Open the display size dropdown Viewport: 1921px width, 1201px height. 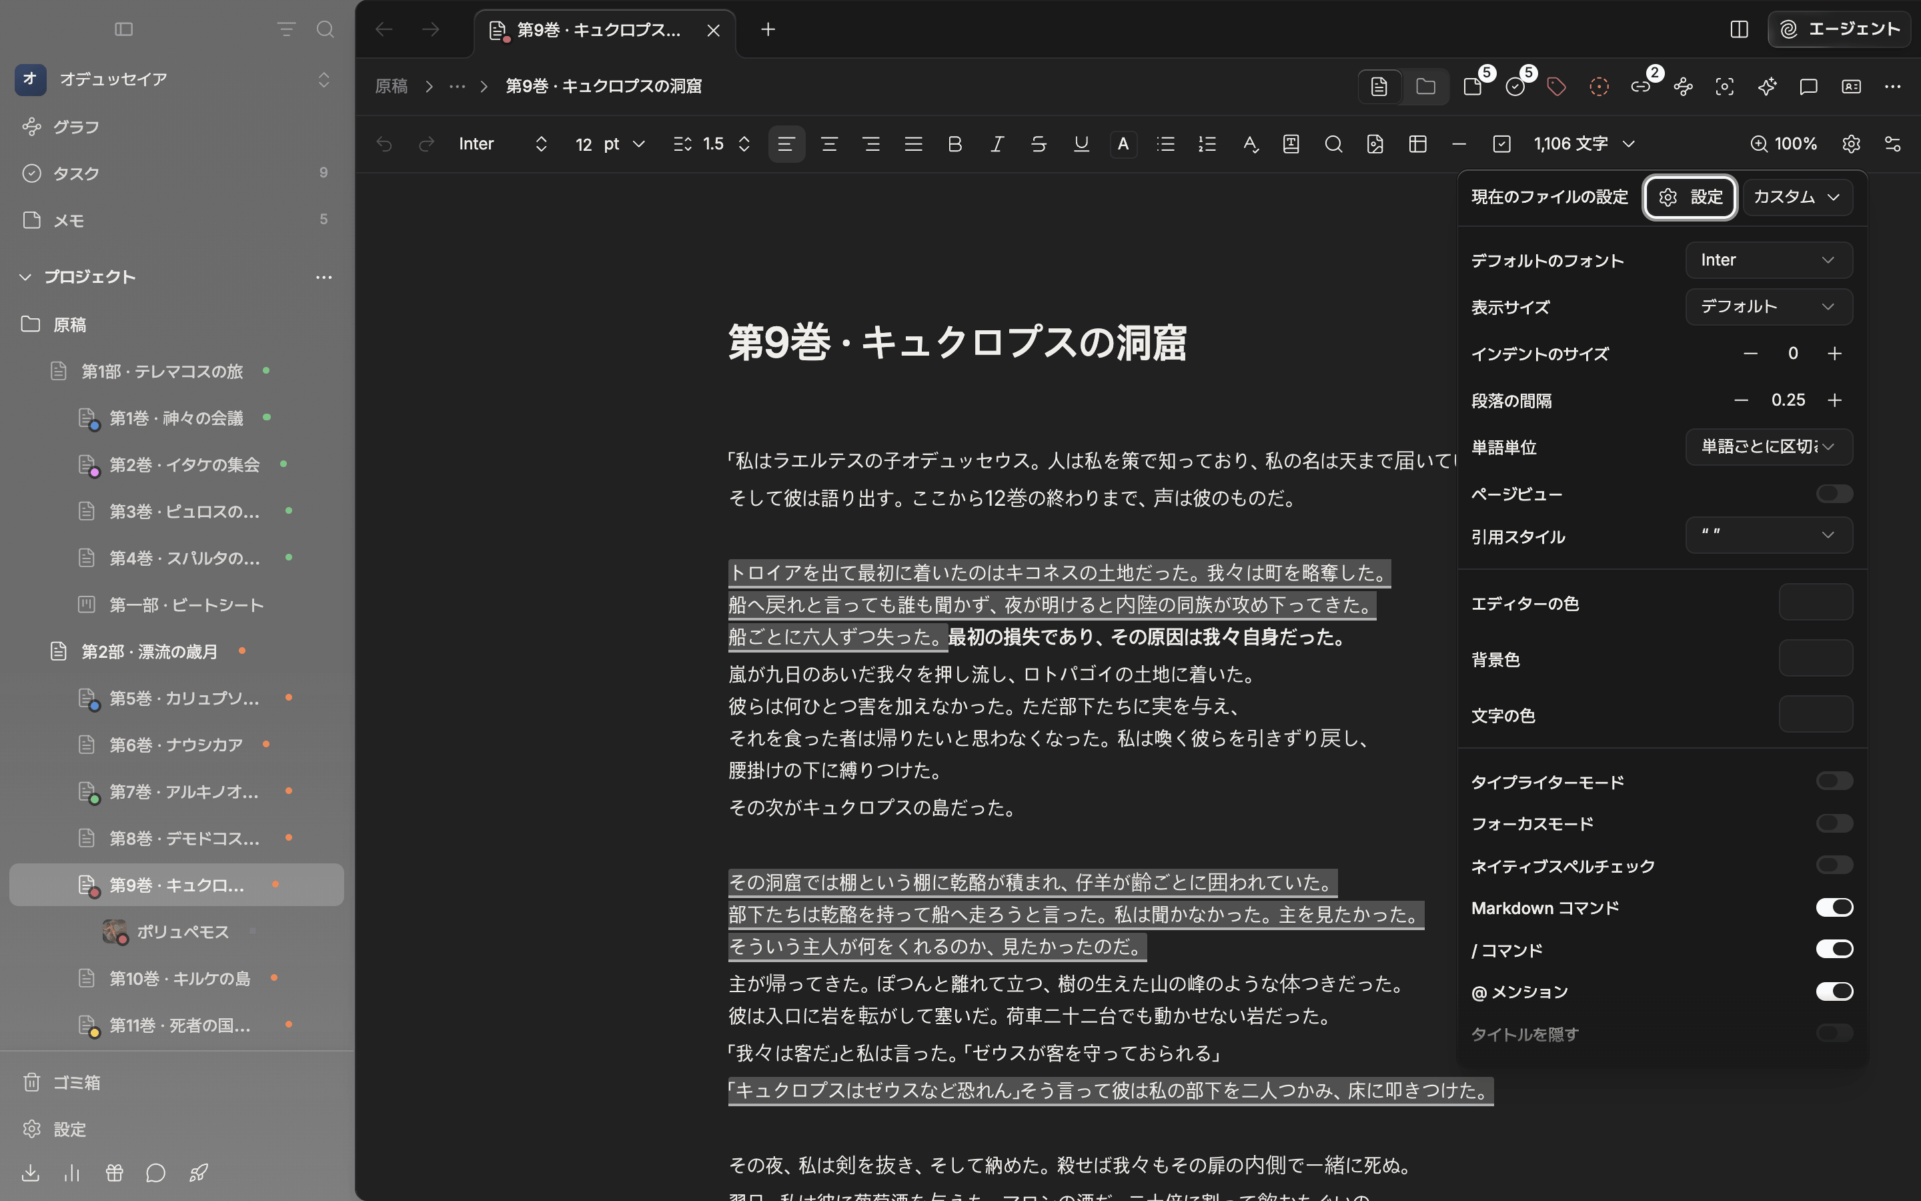point(1769,307)
